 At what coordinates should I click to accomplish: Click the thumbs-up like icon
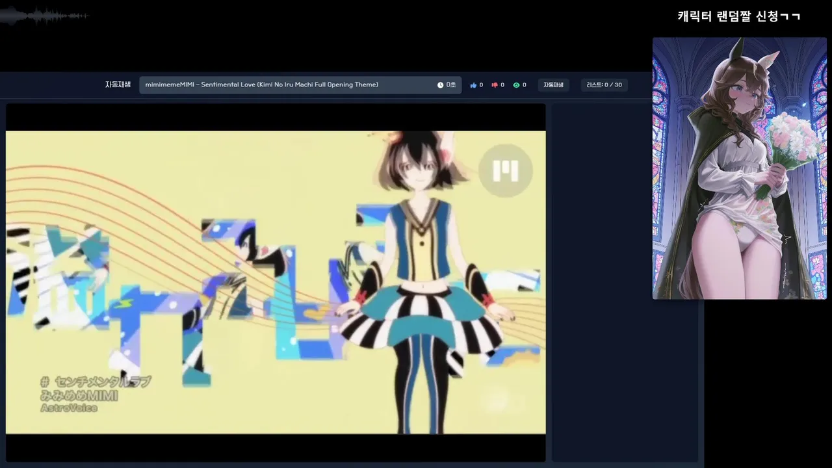[473, 85]
